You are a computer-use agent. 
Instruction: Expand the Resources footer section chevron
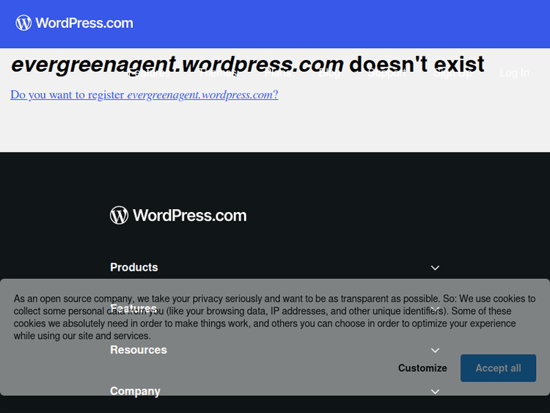pos(435,350)
